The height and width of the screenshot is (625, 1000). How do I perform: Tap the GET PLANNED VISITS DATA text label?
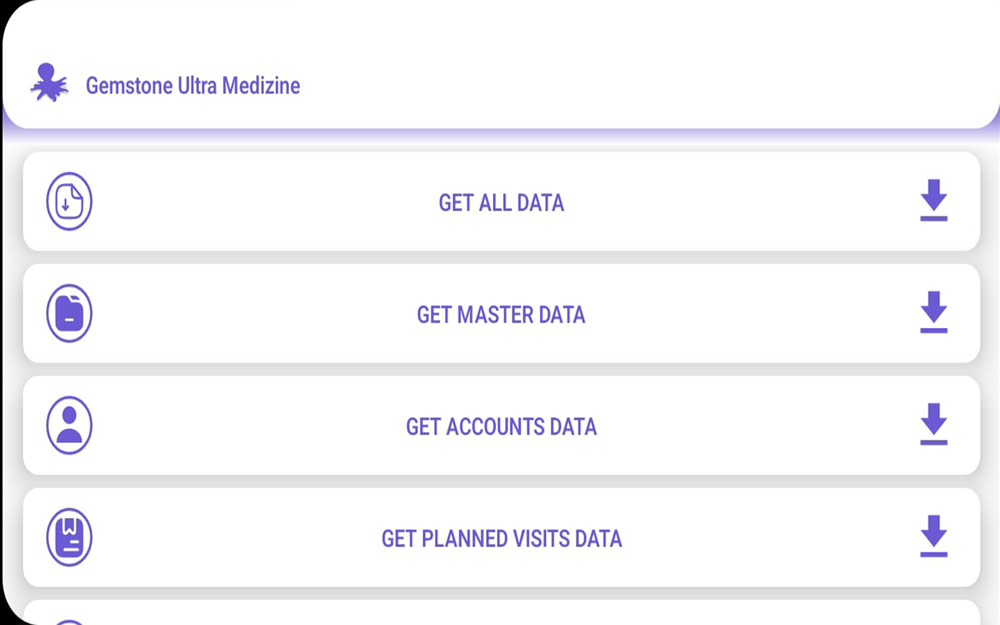click(x=501, y=538)
